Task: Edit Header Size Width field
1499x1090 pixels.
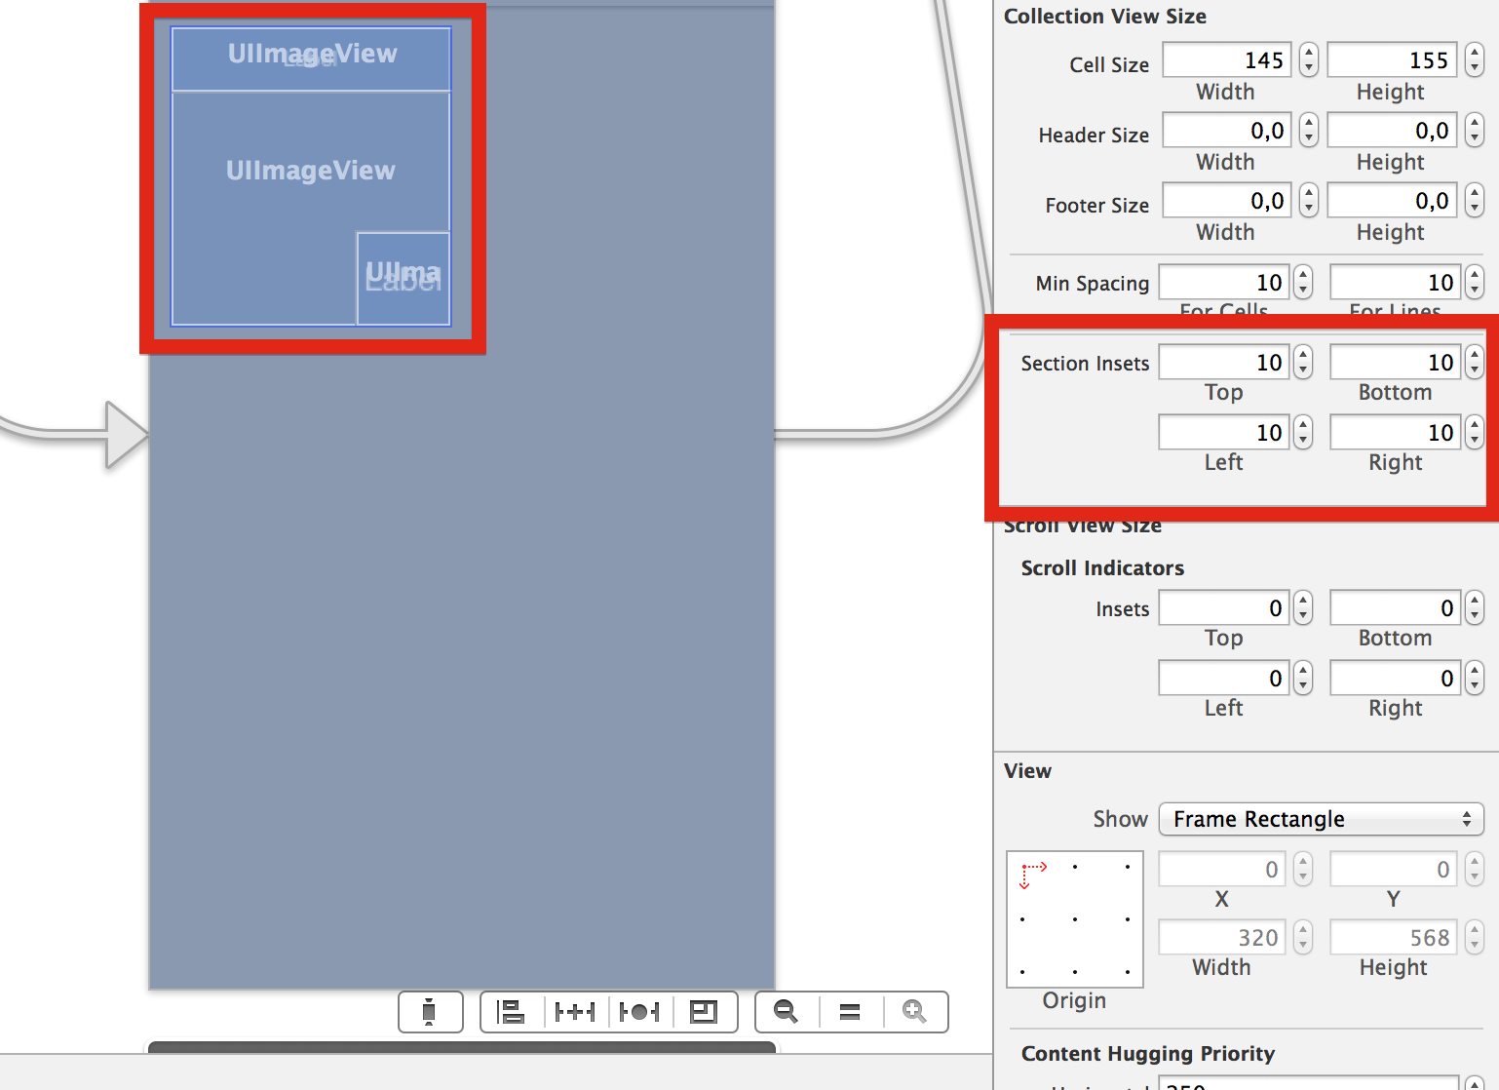Action: 1227,131
